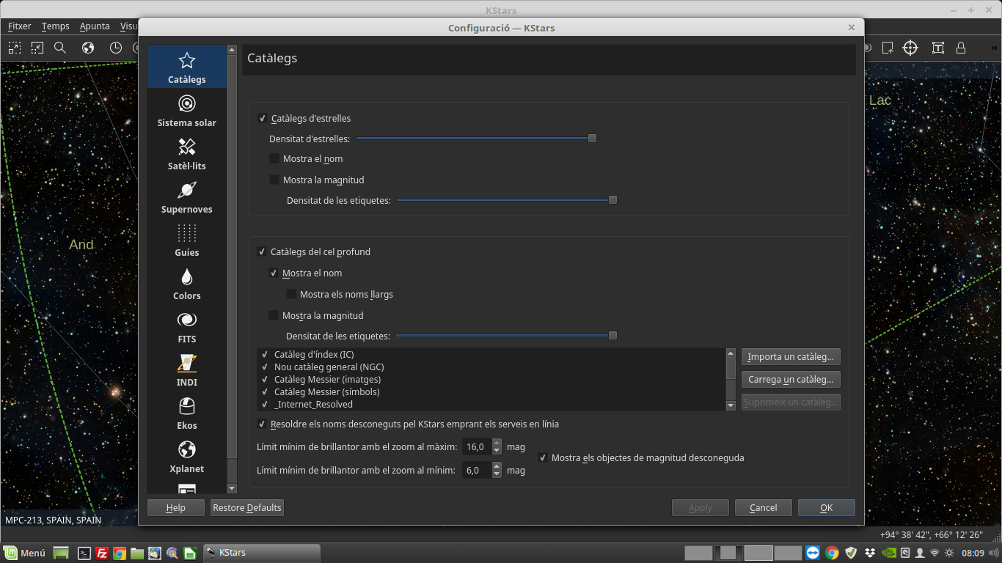Confirm settings with the OK button

pyautogui.click(x=827, y=508)
